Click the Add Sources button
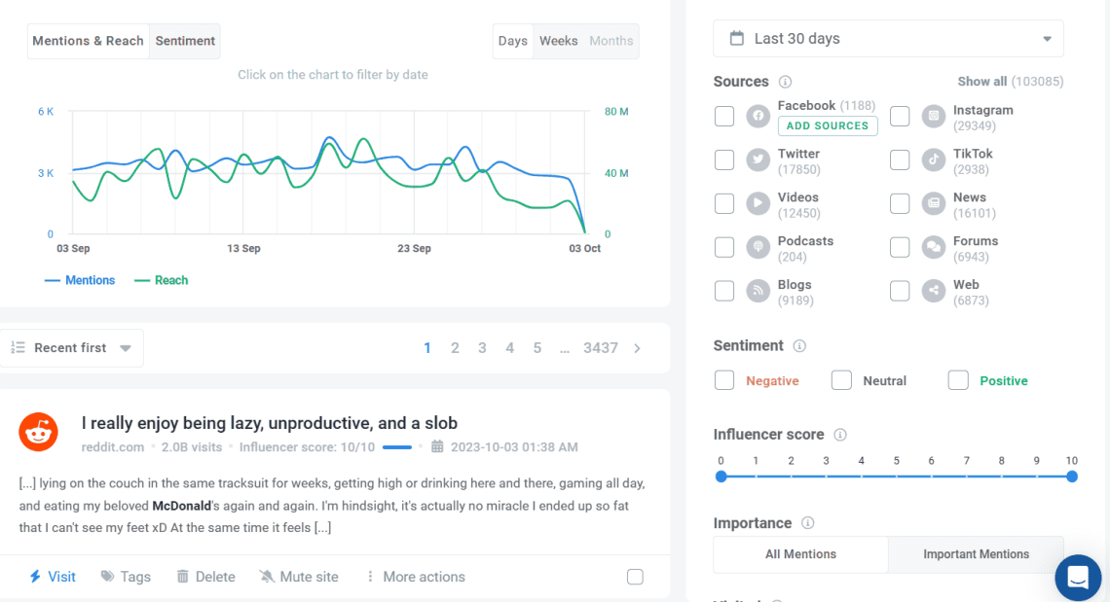1110x602 pixels. (x=828, y=125)
